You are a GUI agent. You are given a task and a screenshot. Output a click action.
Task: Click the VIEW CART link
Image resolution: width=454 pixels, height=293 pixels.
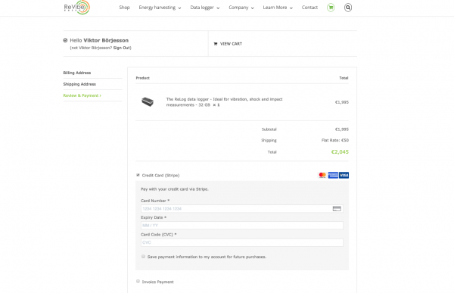(231, 44)
